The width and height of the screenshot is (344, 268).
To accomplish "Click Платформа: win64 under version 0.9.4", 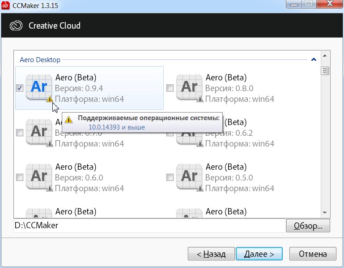I will [x=89, y=99].
